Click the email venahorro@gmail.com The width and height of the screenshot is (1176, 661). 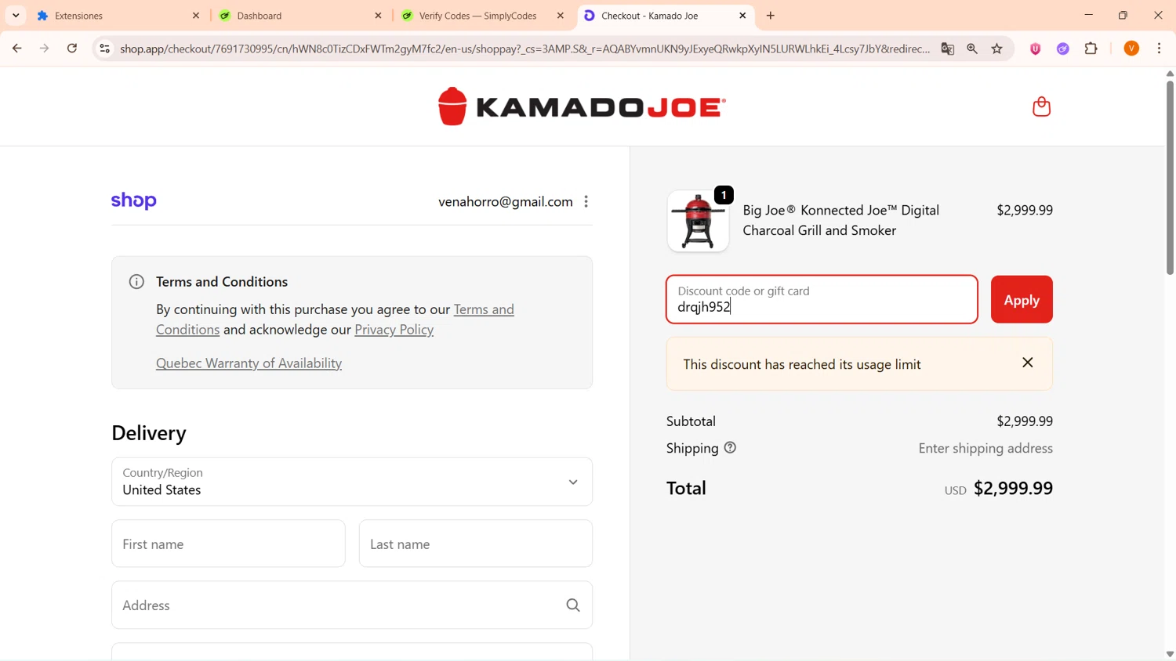point(506,202)
